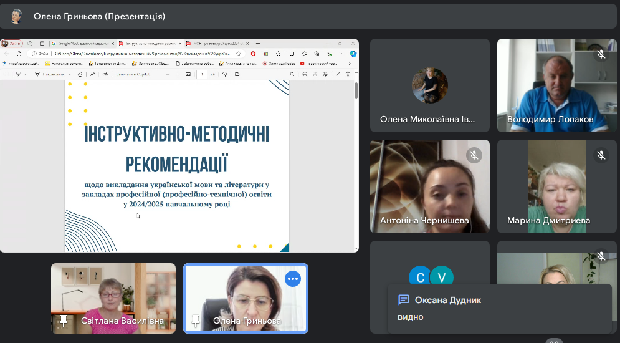The image size is (620, 343).
Task: Click the PDF viewer vertical scrollbar
Action: 356,90
